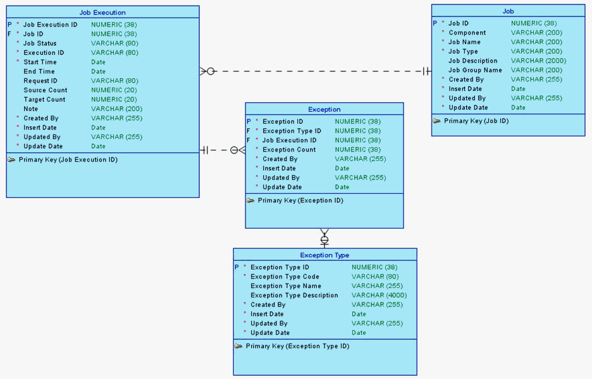592x379 pixels.
Task: Select the dashed relationship line between Job Execution and Job
Action: point(316,71)
